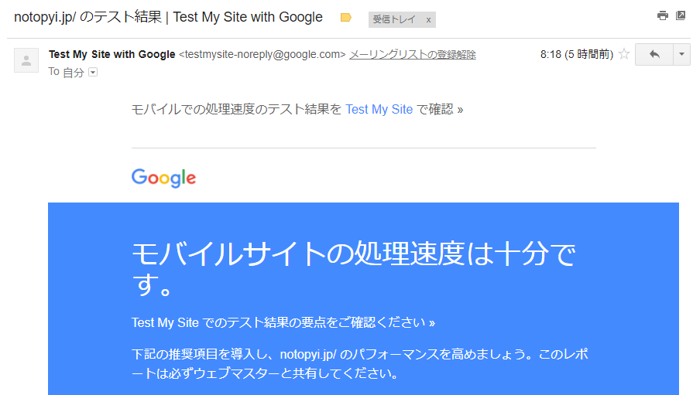Click the email subject line title
The width and height of the screenshot is (693, 395).
(x=168, y=17)
